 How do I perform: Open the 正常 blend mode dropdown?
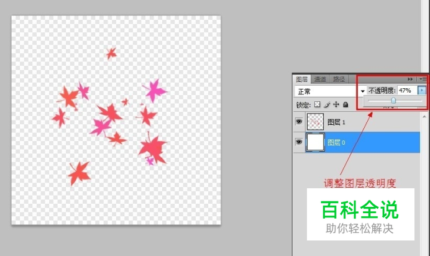331,91
